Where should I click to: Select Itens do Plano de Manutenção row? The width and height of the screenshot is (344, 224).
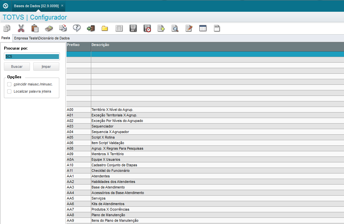[x=205, y=220]
